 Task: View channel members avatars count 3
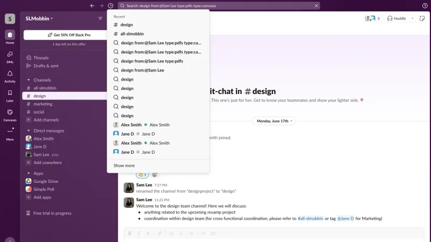372,18
